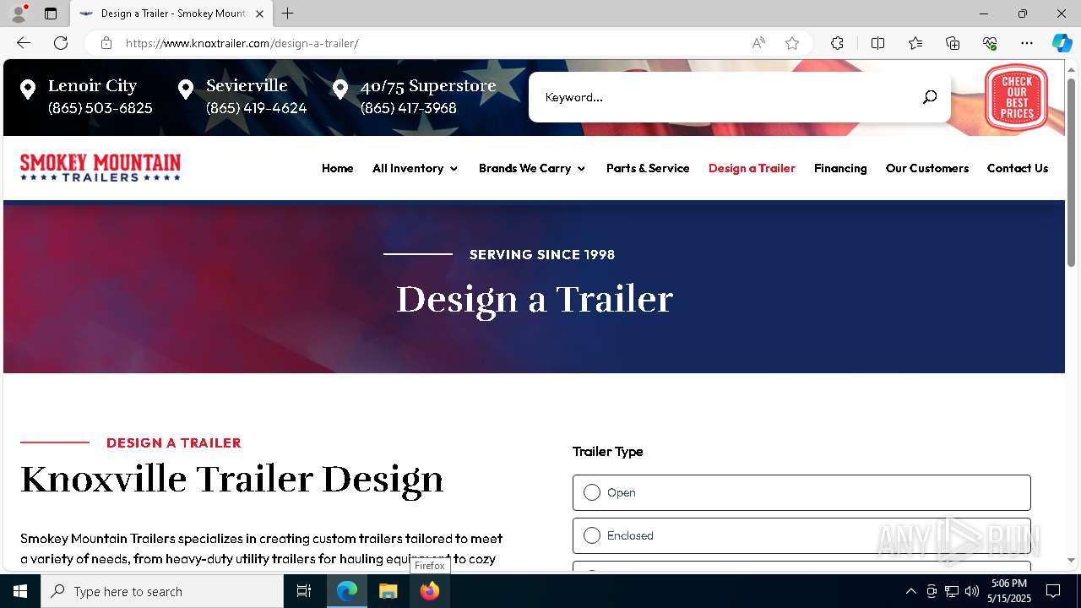This screenshot has height=608, width=1081.
Task: Open Design a Trailer menu item
Action: pyautogui.click(x=752, y=168)
